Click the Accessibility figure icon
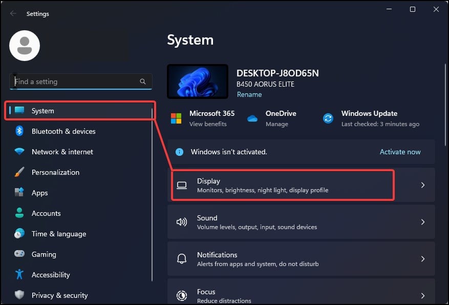The image size is (449, 305). (19, 274)
